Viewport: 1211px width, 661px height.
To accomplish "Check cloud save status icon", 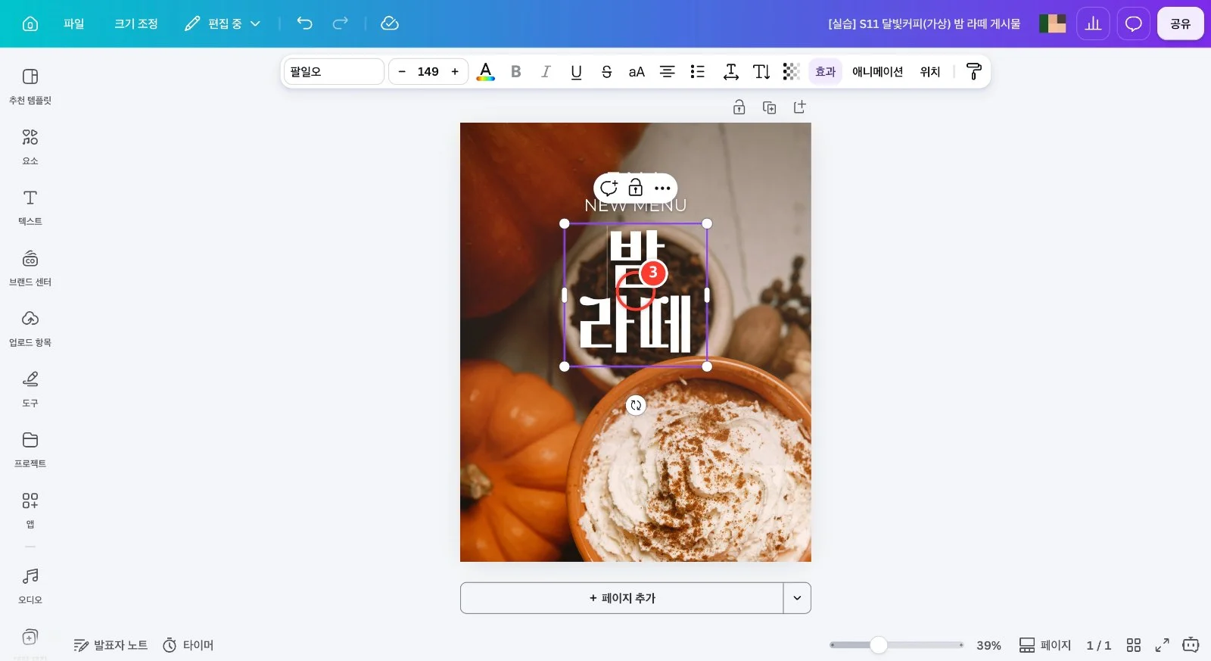I will click(390, 23).
